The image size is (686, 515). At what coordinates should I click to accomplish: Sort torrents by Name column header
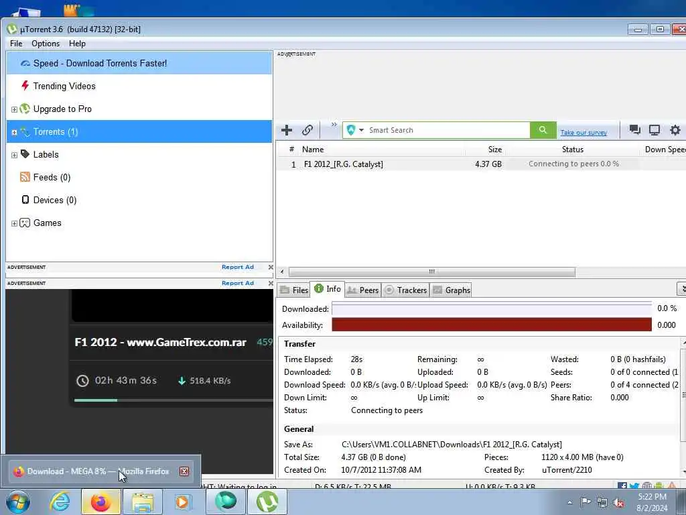click(313, 150)
